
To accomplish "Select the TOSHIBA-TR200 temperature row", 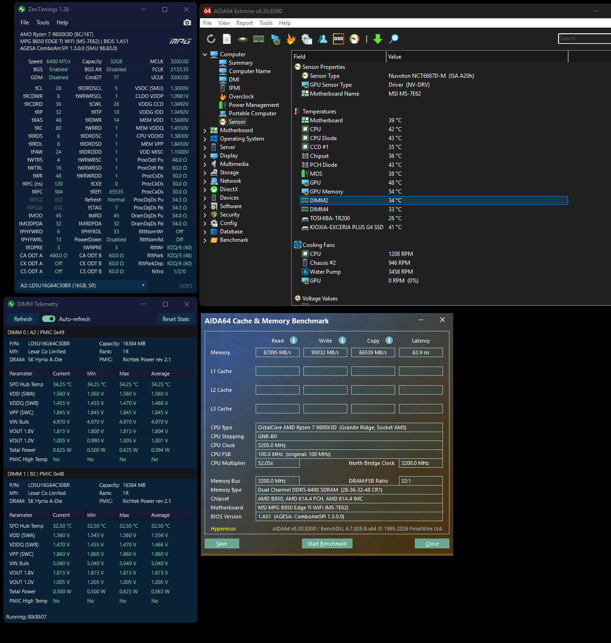I will pyautogui.click(x=434, y=218).
